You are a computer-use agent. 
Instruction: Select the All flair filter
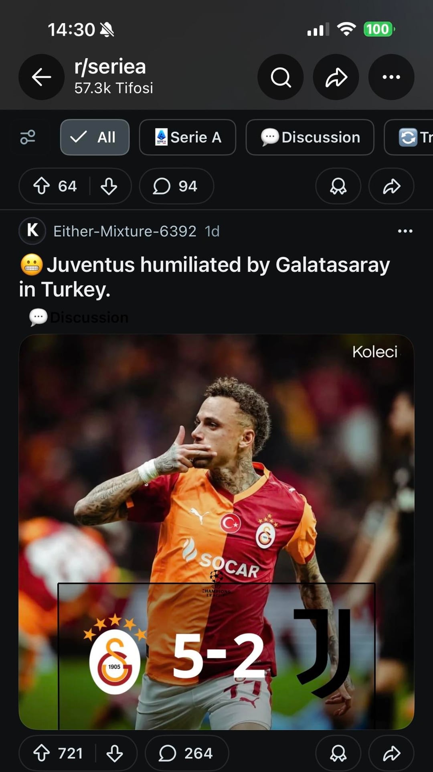point(95,137)
